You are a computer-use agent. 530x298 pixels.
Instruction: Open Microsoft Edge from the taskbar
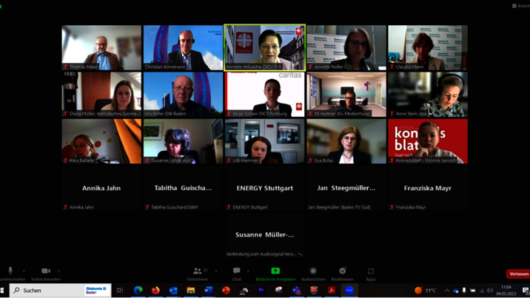(x=138, y=291)
